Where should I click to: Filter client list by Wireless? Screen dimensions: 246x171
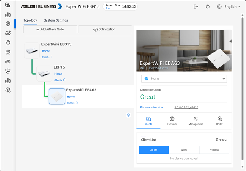click(x=214, y=150)
